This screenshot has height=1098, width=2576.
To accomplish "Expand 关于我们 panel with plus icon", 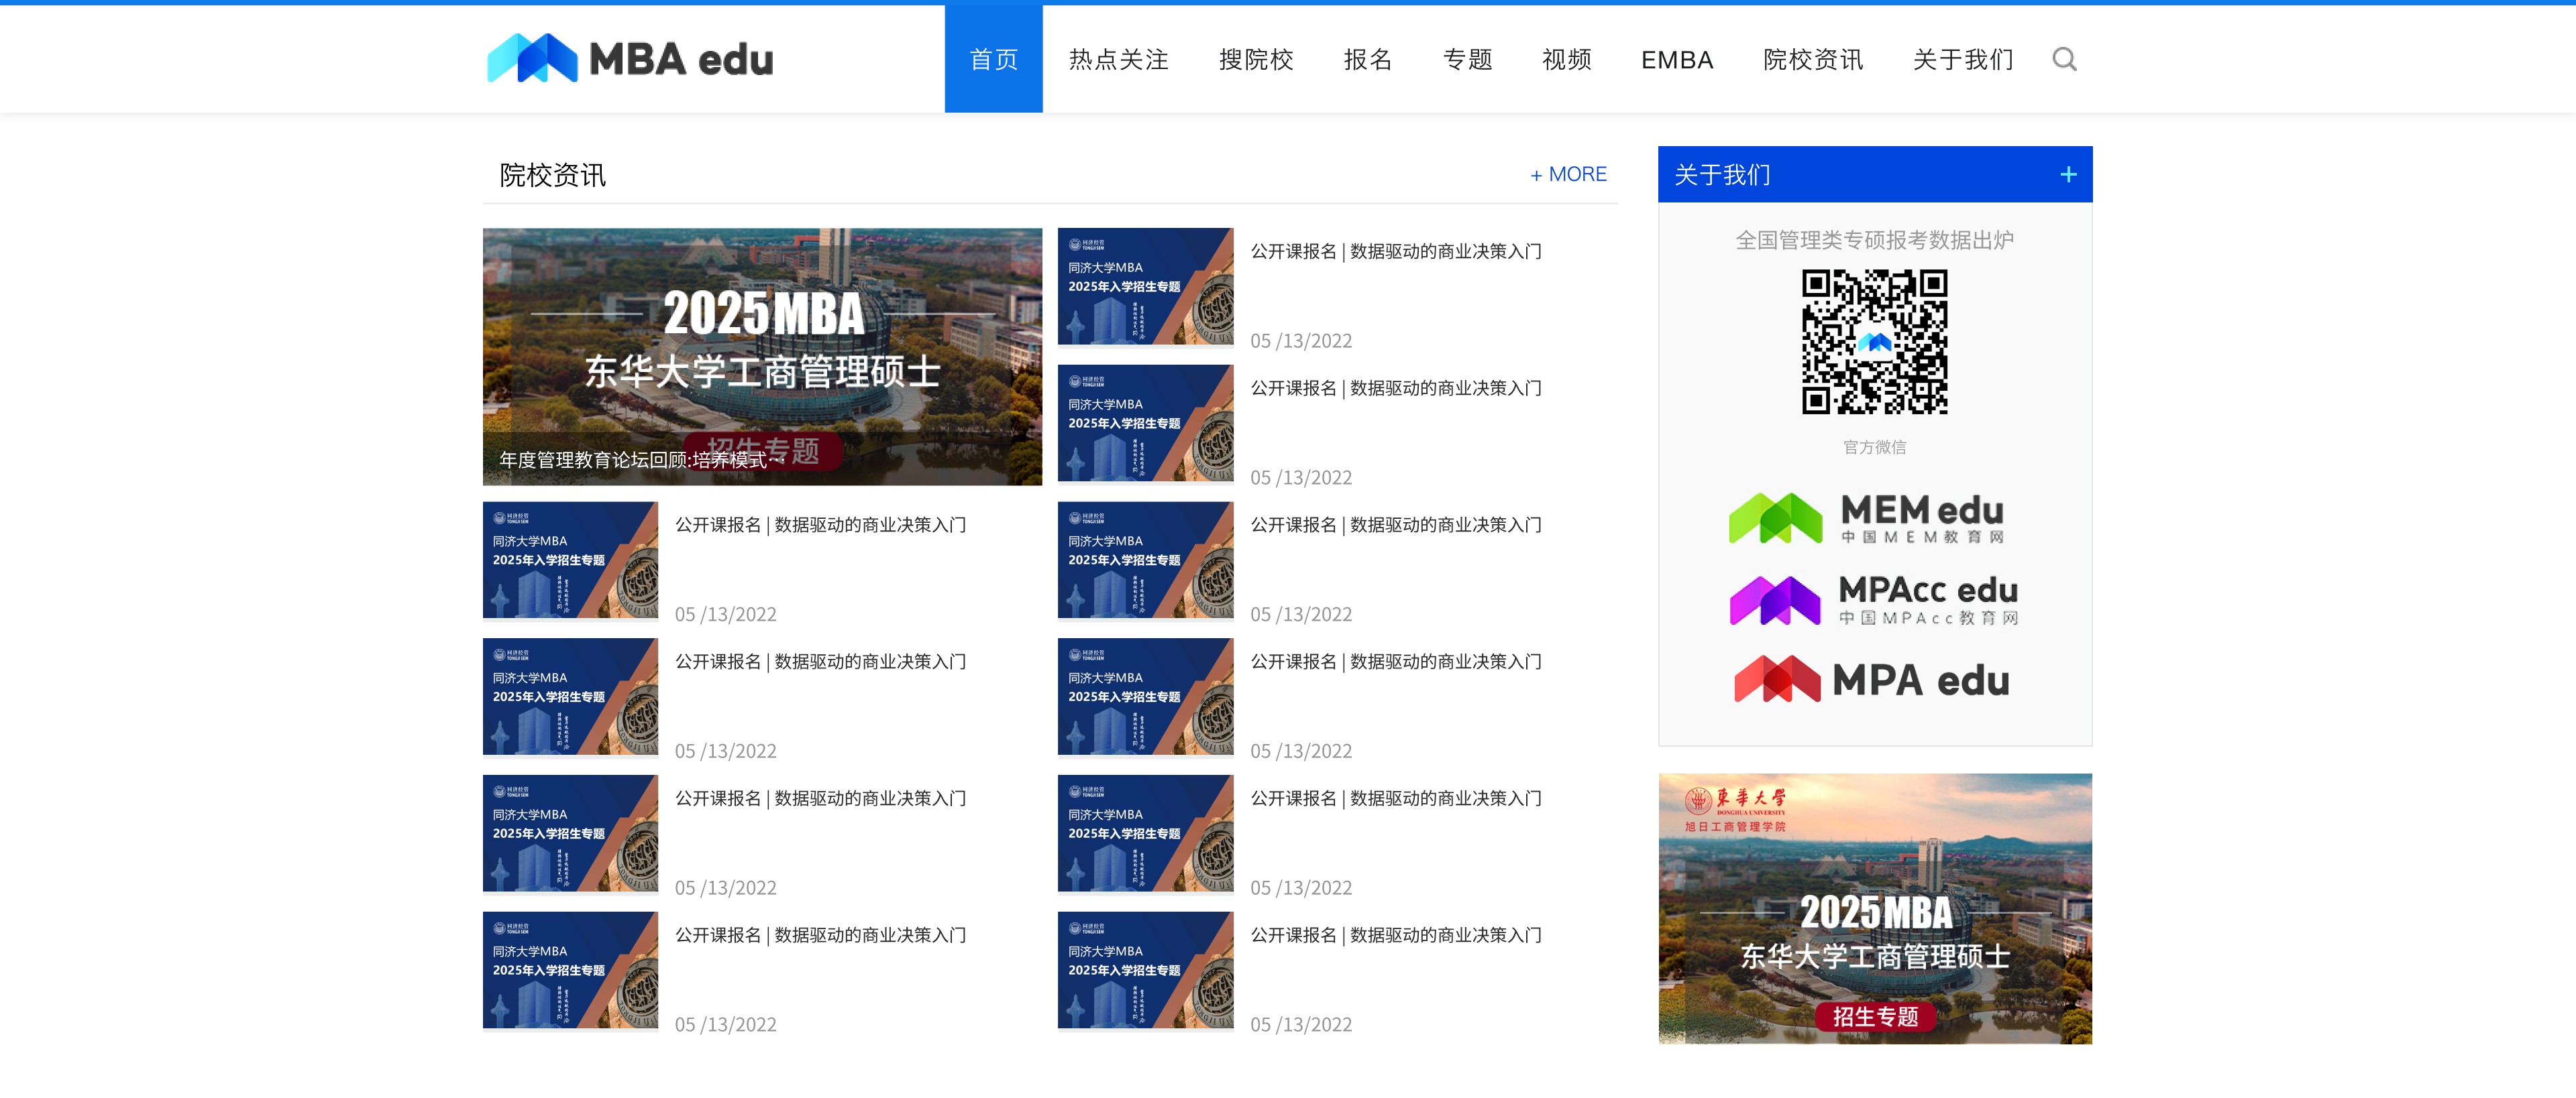I will point(2068,175).
